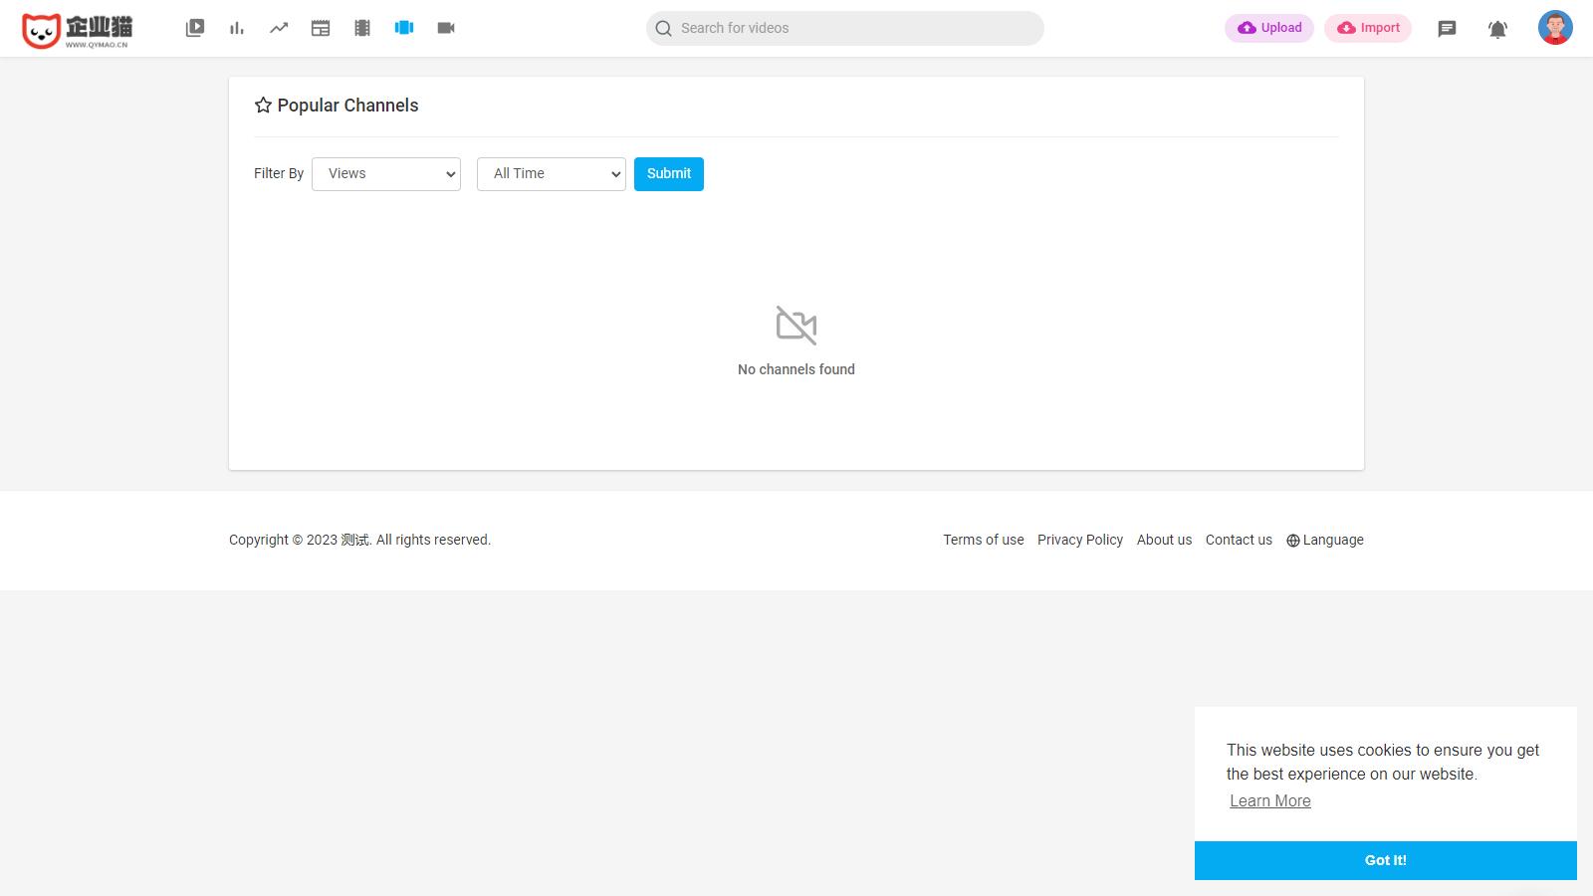Click the Upload button
This screenshot has width=1593, height=896.
(x=1269, y=28)
